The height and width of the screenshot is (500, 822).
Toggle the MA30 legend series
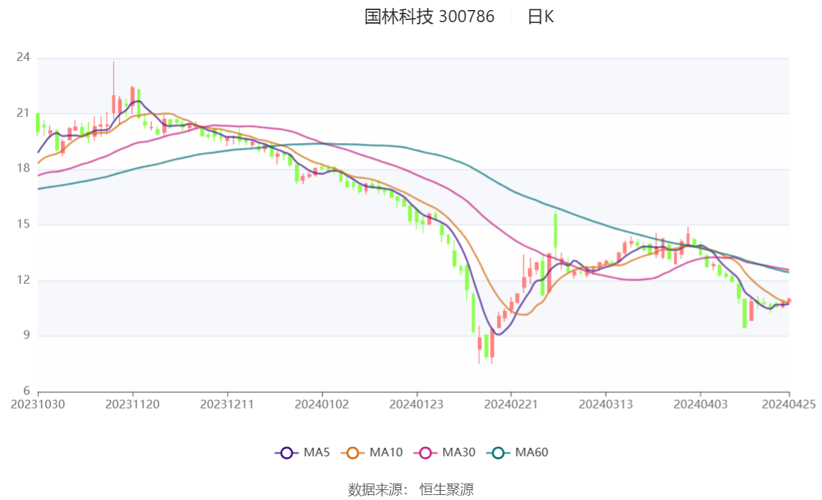click(445, 452)
